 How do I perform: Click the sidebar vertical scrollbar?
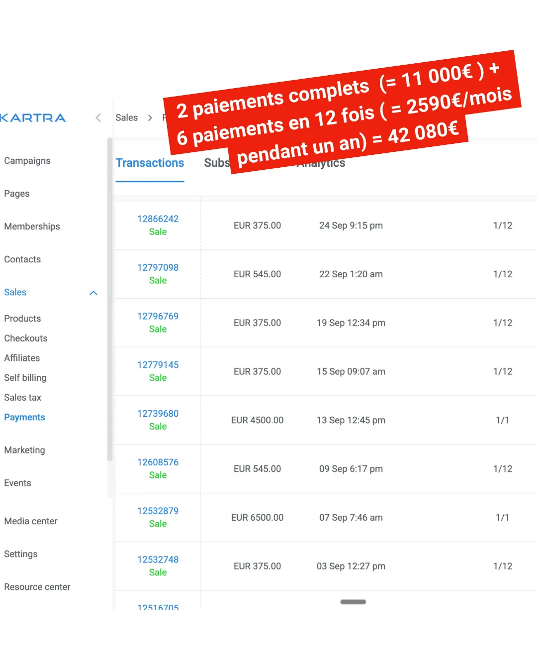click(110, 299)
